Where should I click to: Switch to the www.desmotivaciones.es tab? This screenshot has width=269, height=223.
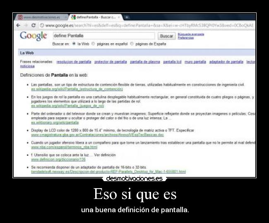pos(42,17)
